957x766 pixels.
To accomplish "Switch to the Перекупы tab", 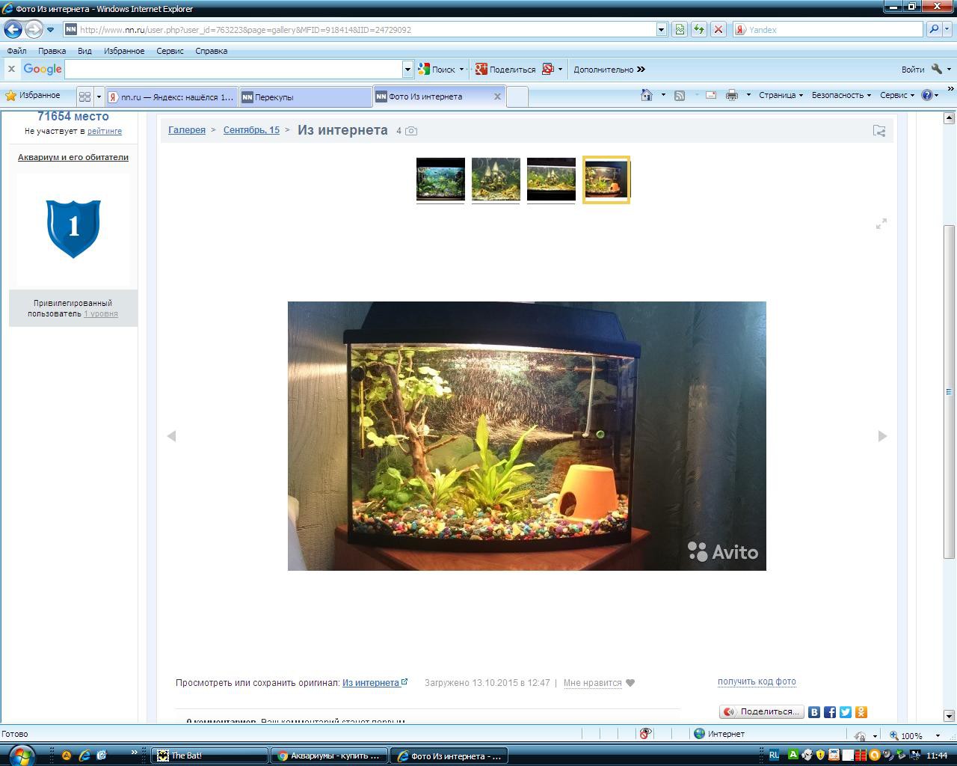I will [x=305, y=96].
